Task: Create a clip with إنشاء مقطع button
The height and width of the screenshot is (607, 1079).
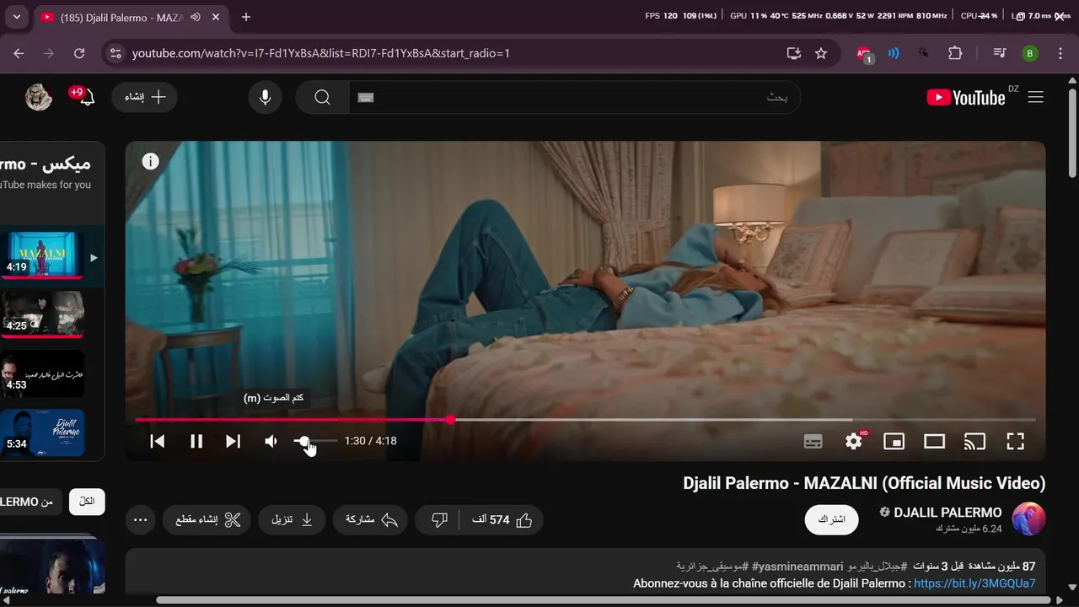Action: (x=207, y=520)
